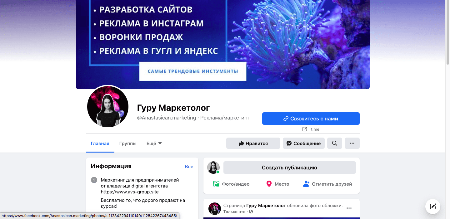Click the Нравится like button
Viewport: 450px width, 219px height.
(x=253, y=143)
